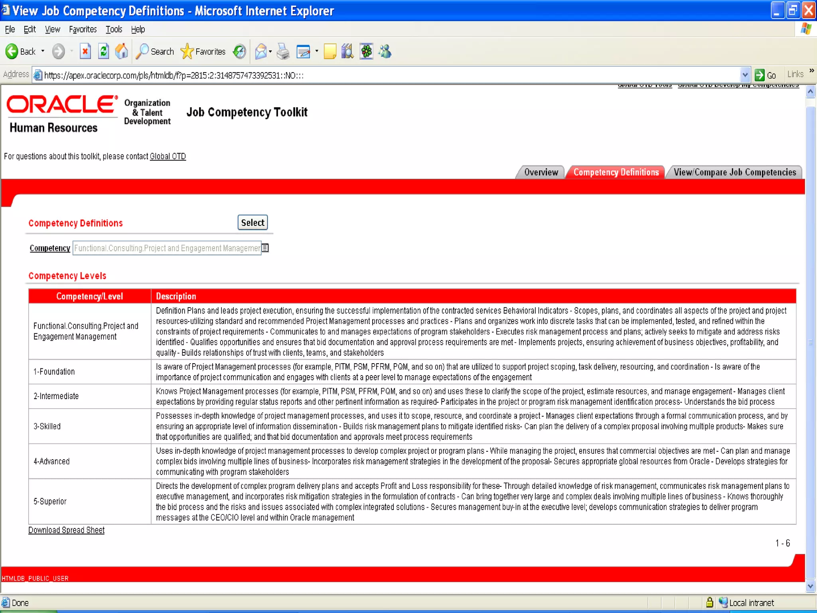Screen dimensions: 817x613
Task: Open the Favorites menu
Action: (x=83, y=29)
